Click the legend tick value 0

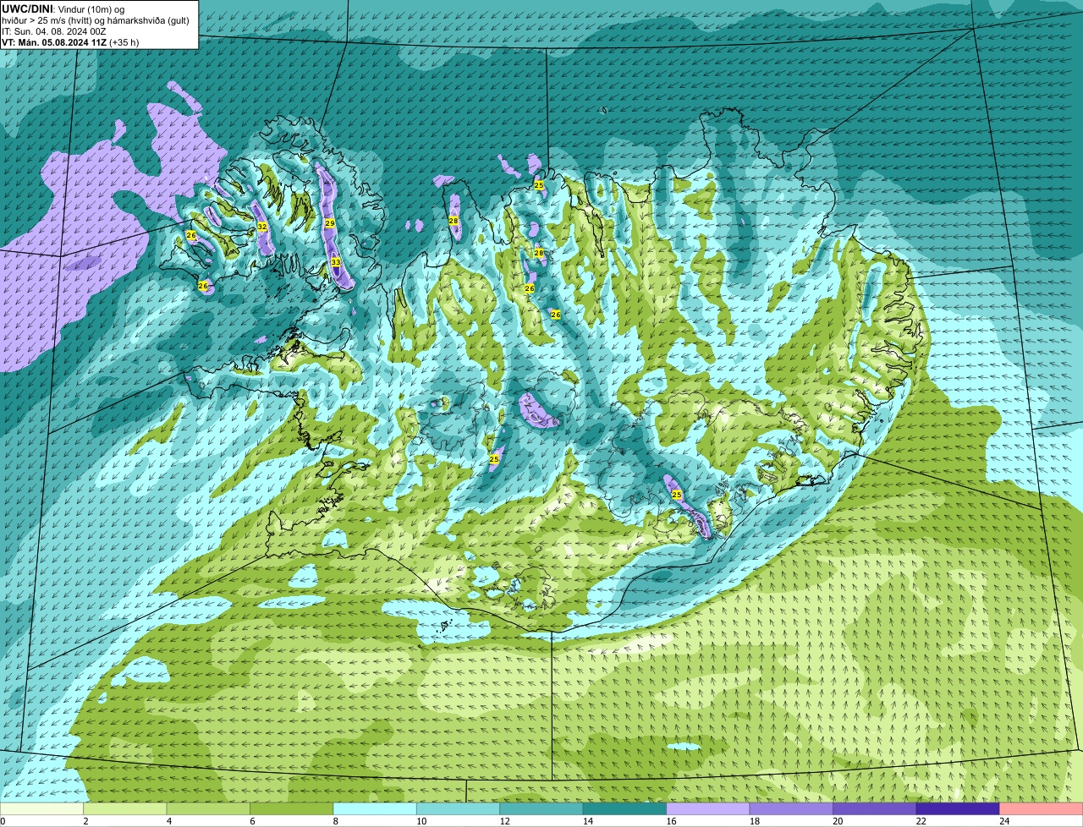pyautogui.click(x=3, y=821)
